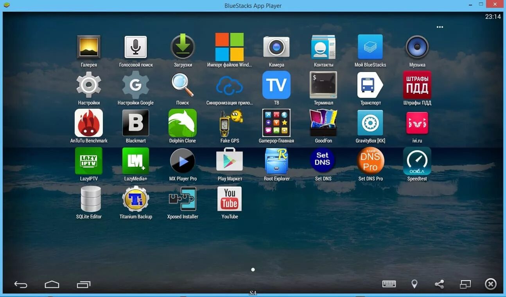
Task: Select the home screen page indicator dot
Action: [253, 270]
